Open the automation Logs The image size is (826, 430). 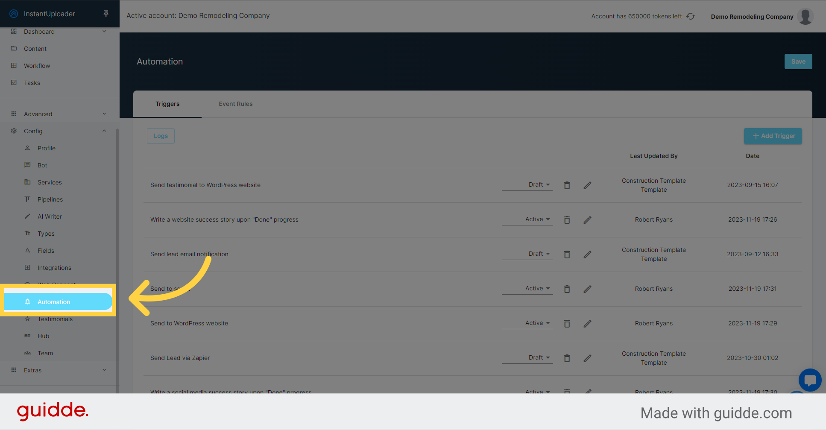click(x=161, y=136)
